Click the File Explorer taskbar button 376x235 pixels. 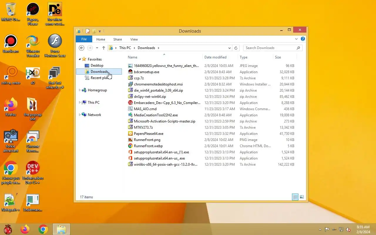coord(61,229)
